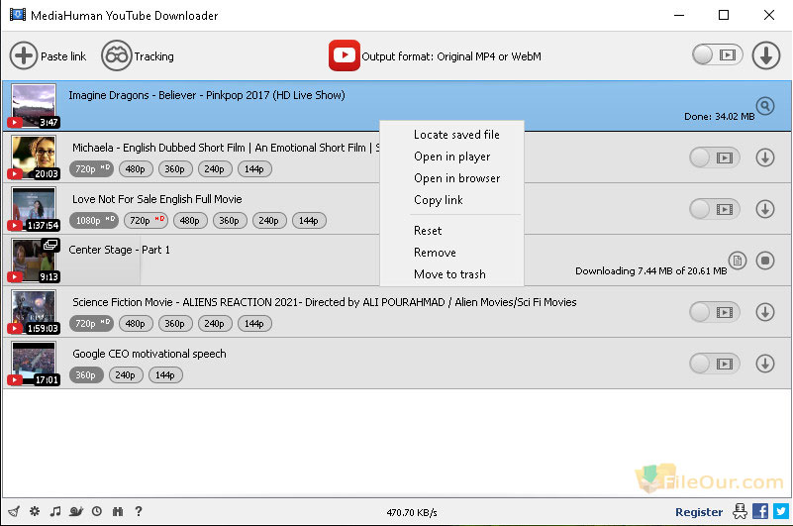Stop the Center Stage download
This screenshot has height=526, width=793.
click(x=765, y=261)
